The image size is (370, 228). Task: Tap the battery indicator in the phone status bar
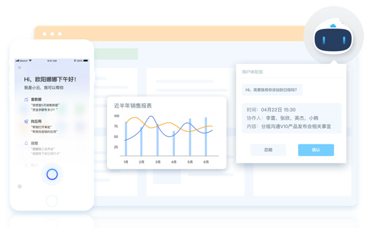(x=86, y=60)
